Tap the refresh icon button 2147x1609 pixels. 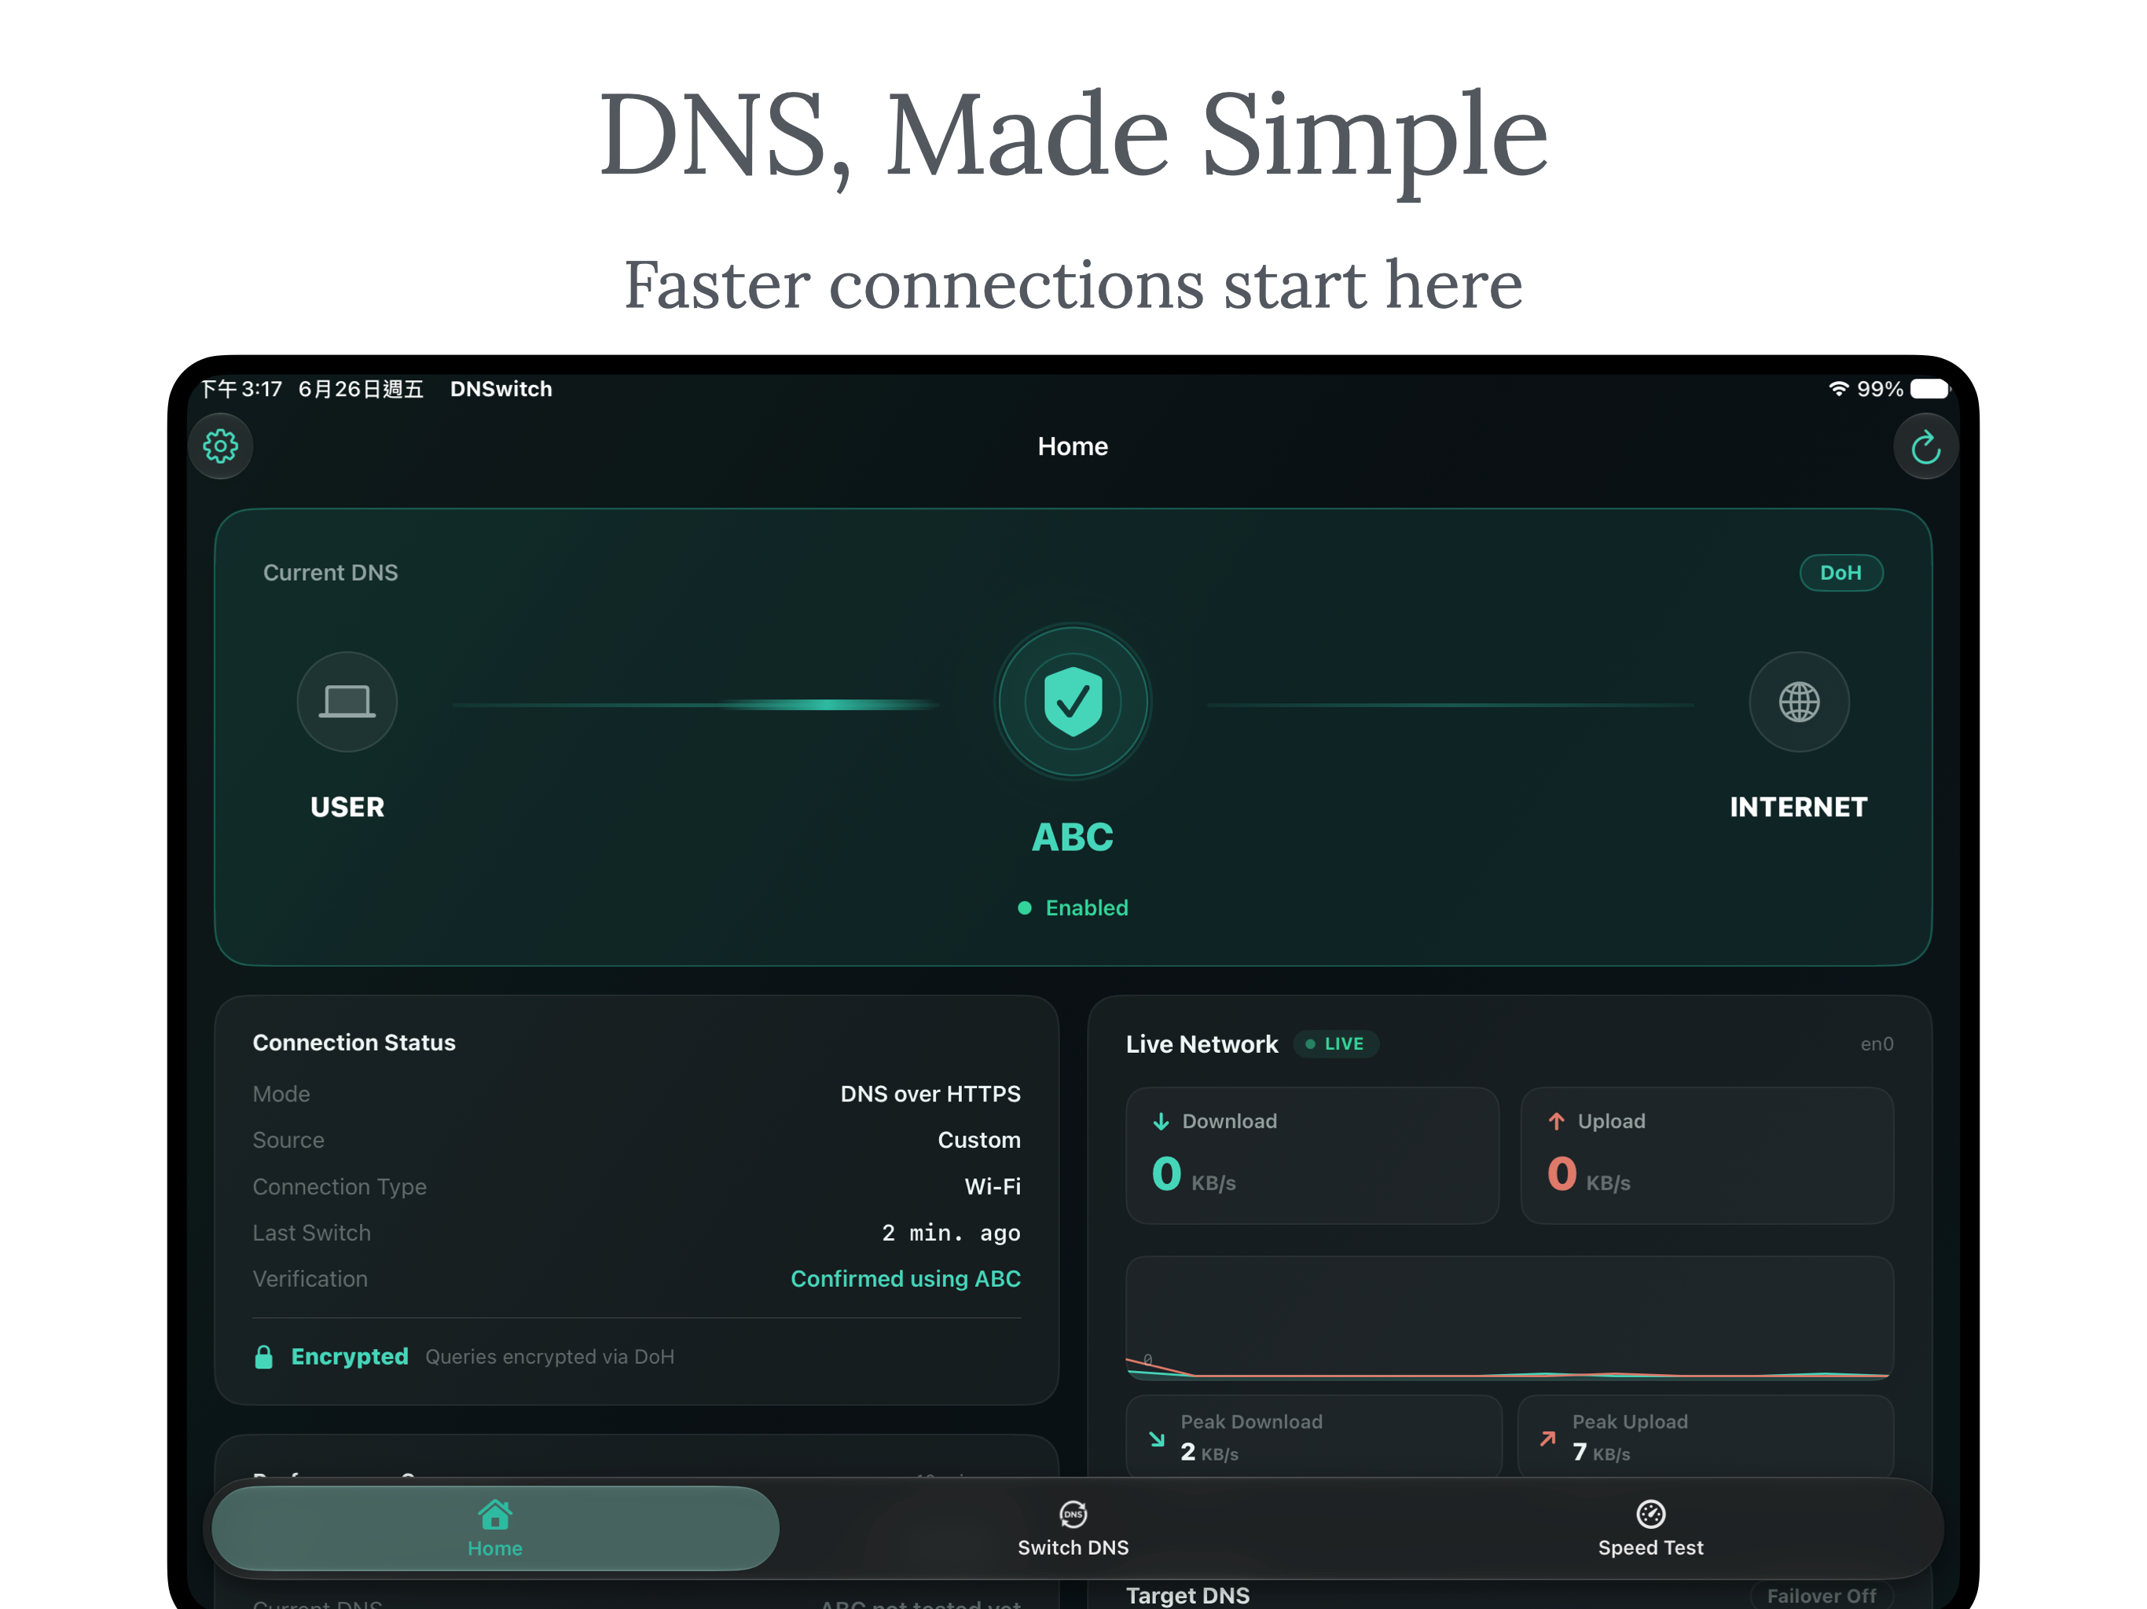point(1925,446)
